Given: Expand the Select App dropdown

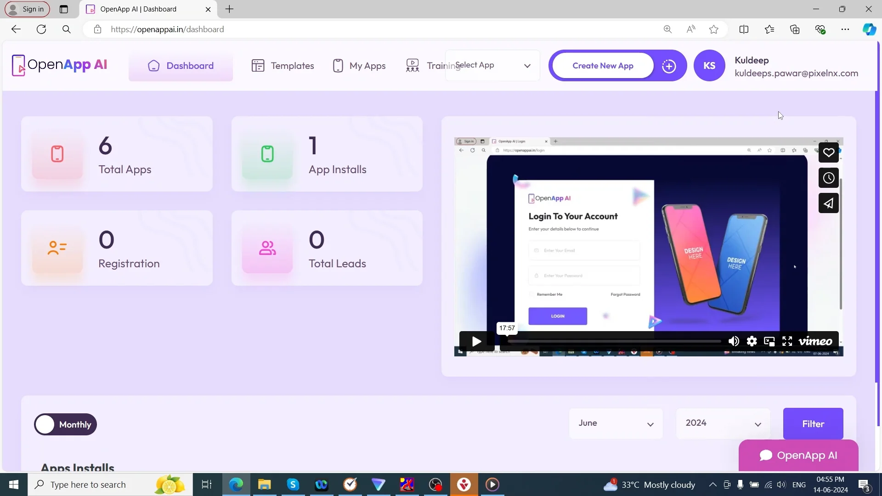Looking at the screenshot, I should pyautogui.click(x=492, y=66).
